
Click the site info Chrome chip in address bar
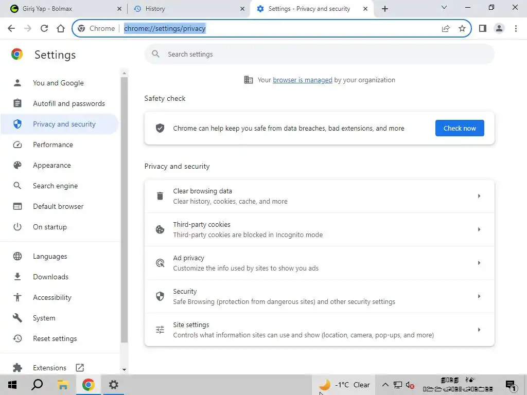pyautogui.click(x=96, y=29)
